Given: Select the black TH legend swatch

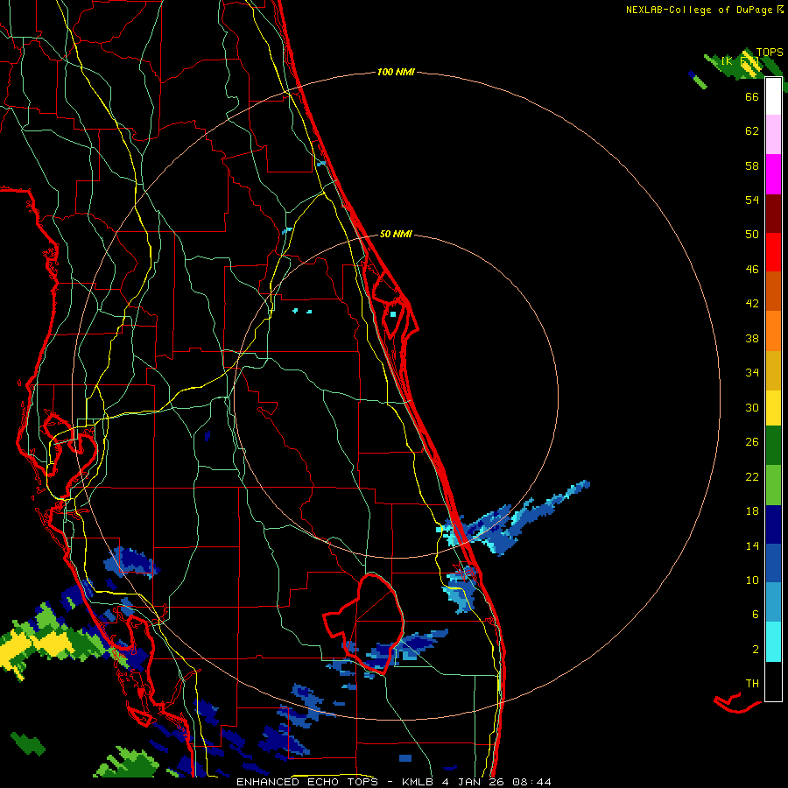Looking at the screenshot, I should point(773,681).
